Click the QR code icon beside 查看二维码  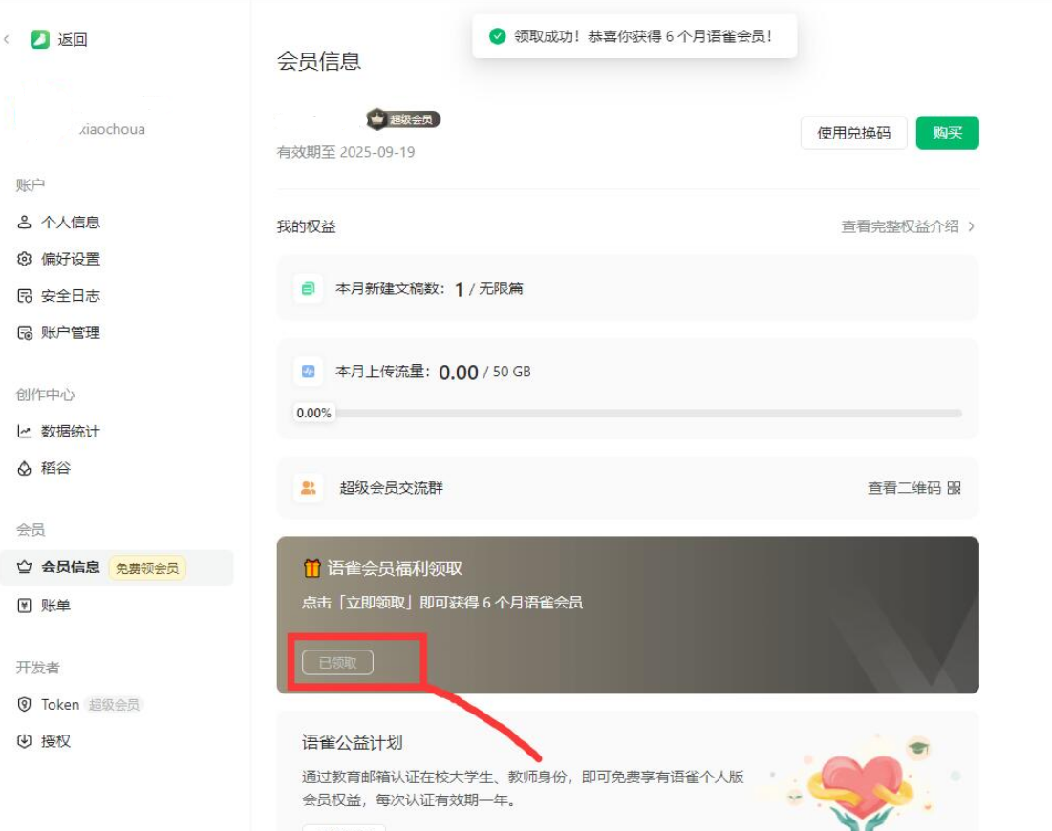coord(954,488)
